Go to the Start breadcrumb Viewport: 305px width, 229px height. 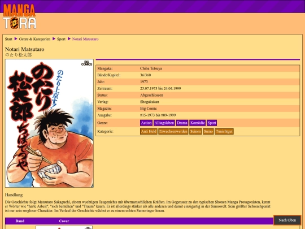click(8, 39)
